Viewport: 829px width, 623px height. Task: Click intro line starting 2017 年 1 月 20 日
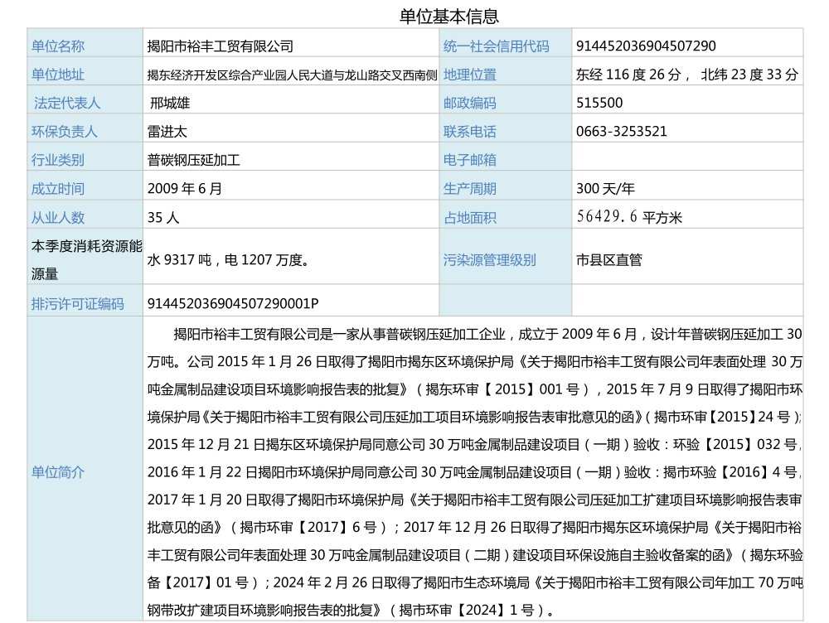(x=475, y=500)
